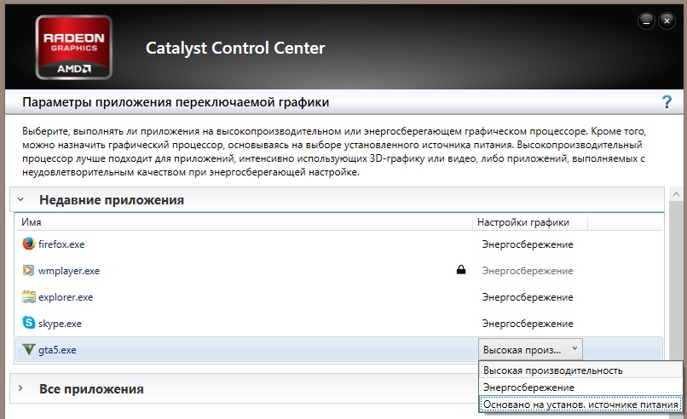Click the wmplayer.exe media player icon
The image size is (687, 419).
tap(29, 271)
